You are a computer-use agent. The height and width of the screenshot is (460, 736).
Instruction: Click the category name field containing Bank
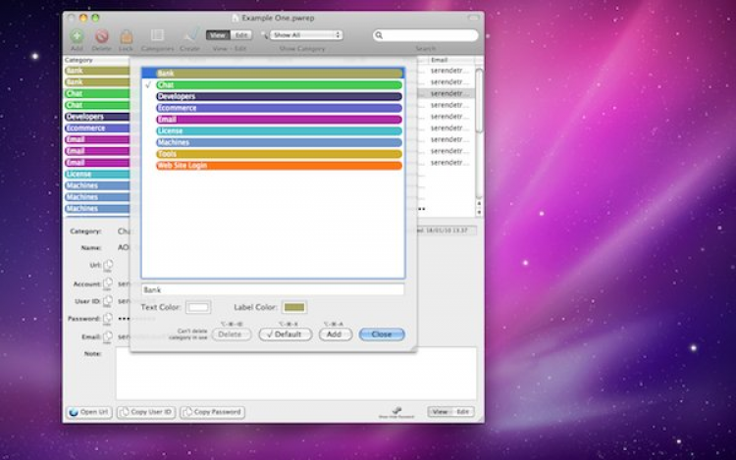tap(272, 289)
